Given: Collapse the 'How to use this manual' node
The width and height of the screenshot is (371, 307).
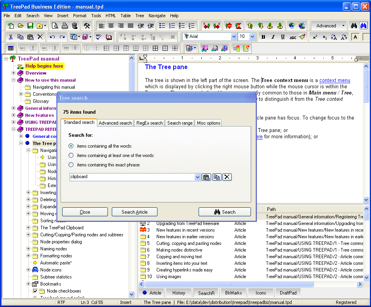Looking at the screenshot, I should coord(13,80).
